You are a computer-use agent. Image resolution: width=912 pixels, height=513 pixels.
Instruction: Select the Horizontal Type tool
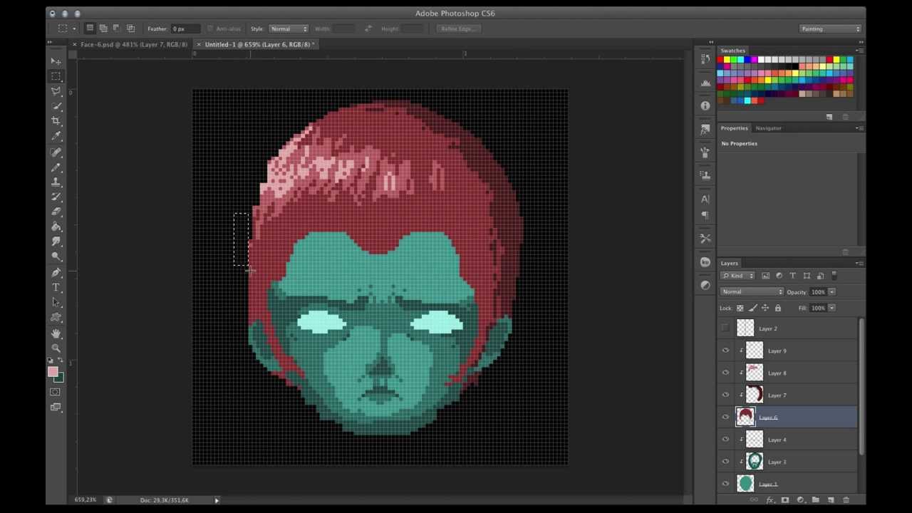[x=56, y=288]
